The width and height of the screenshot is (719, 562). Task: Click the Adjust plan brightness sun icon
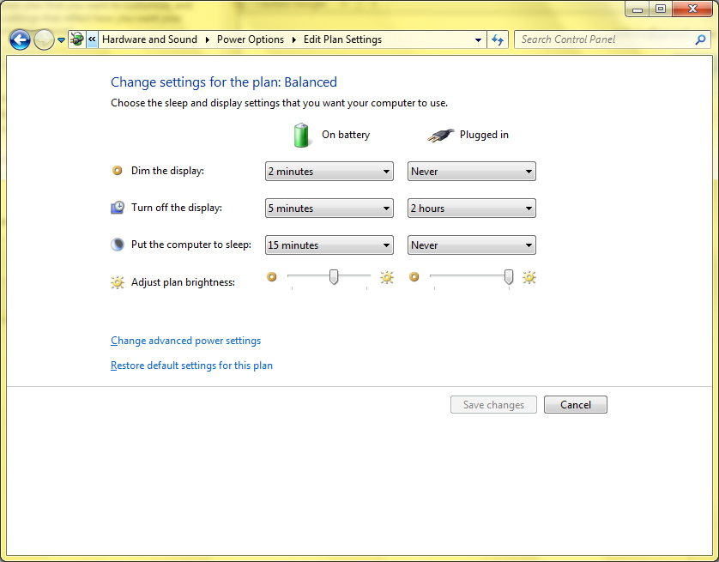point(118,282)
